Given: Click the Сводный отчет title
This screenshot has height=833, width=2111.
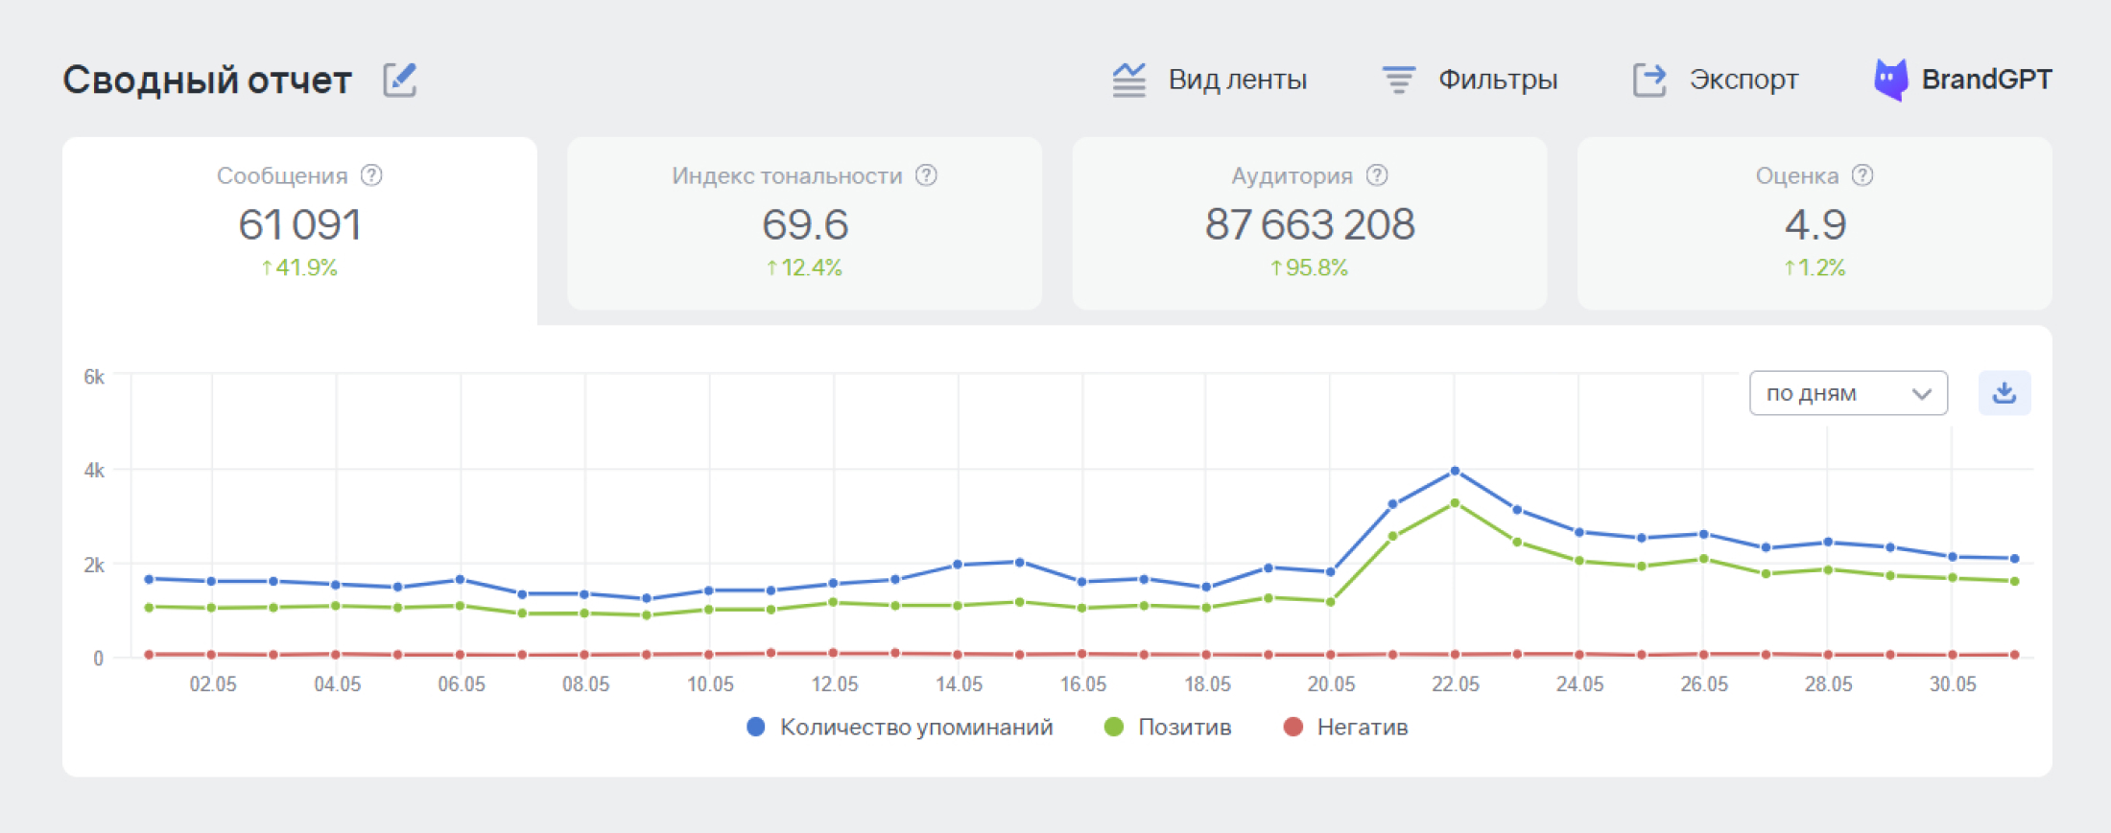Looking at the screenshot, I should pyautogui.click(x=207, y=80).
